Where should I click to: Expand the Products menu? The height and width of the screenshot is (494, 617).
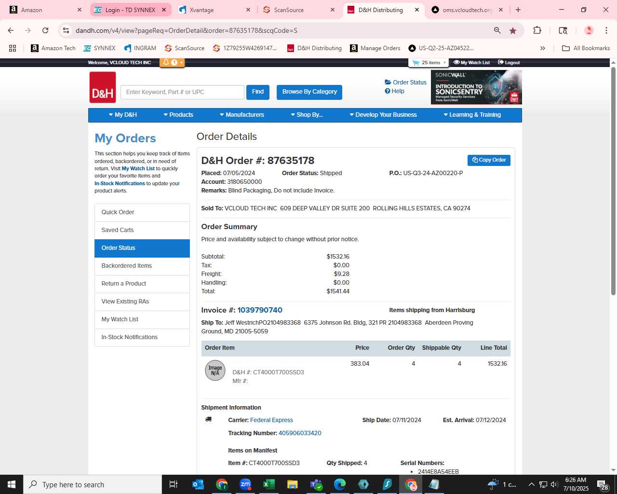click(178, 115)
